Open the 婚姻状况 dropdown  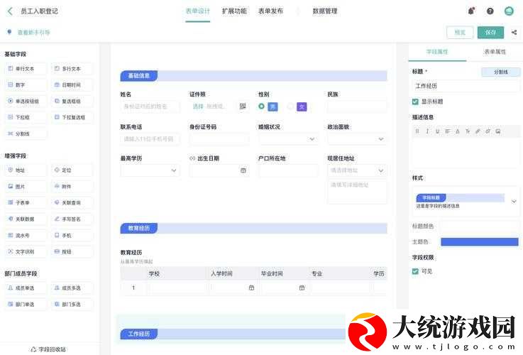click(289, 138)
